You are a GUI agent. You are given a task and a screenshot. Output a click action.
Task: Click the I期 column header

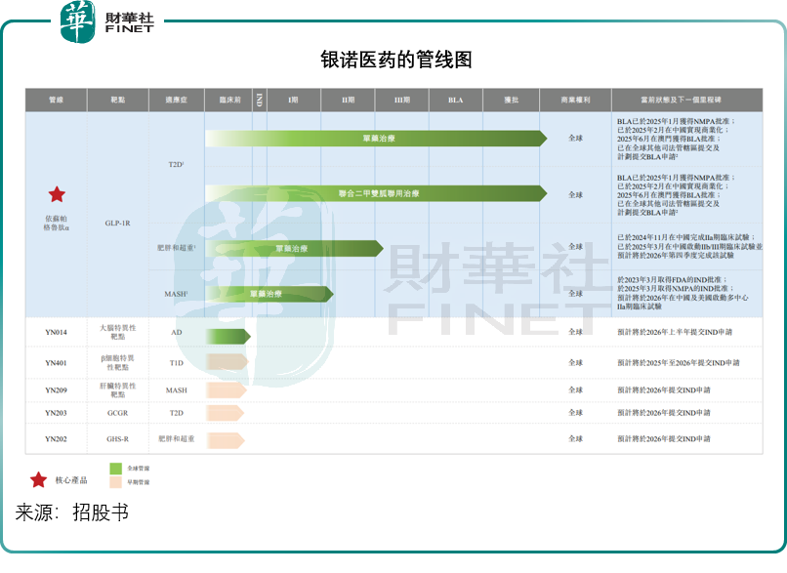294,100
